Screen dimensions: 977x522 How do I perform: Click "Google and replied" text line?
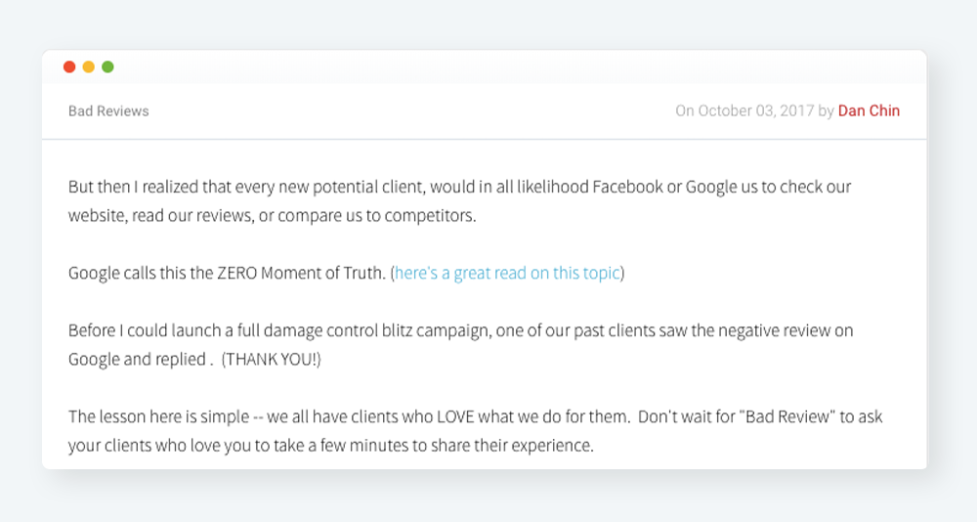pos(137,359)
